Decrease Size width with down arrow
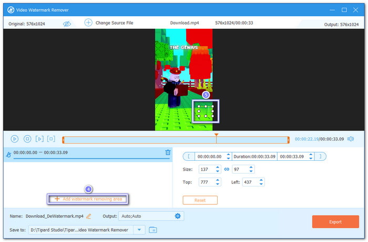Image resolution: width=368 pixels, height=242 pixels. click(x=218, y=171)
